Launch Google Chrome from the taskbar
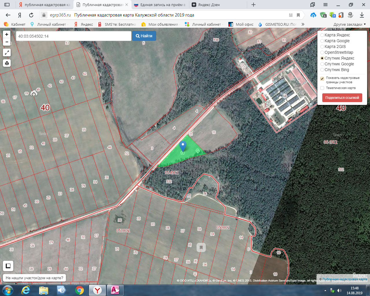Screen dimensions: 370x296 [79, 290]
